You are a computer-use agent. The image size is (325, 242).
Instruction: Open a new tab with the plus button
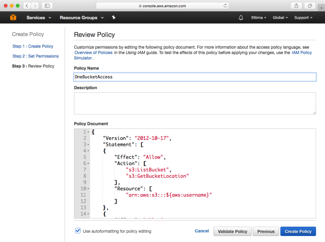point(321,8)
